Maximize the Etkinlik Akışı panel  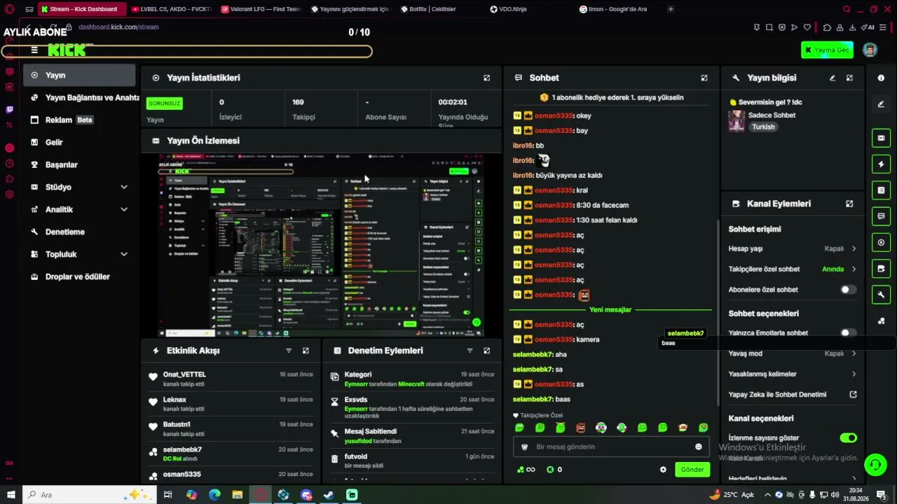306,351
